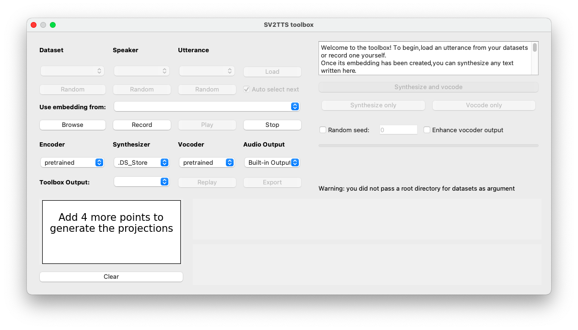Click the gray minimize window button

[43, 25]
